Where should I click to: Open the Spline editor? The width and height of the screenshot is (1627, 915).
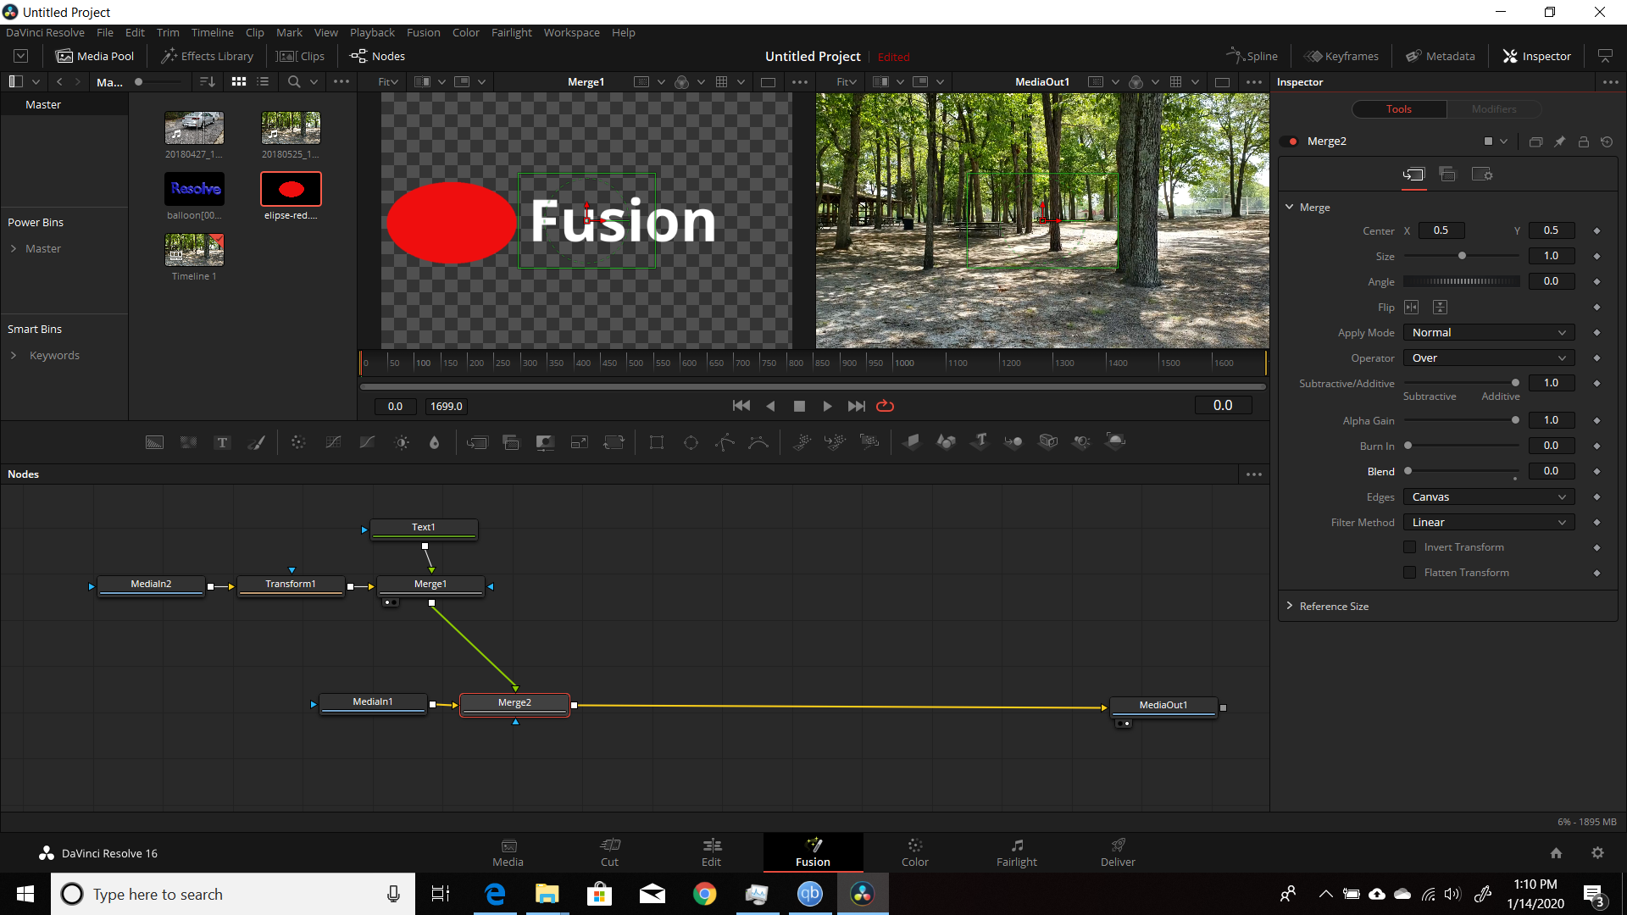point(1252,56)
